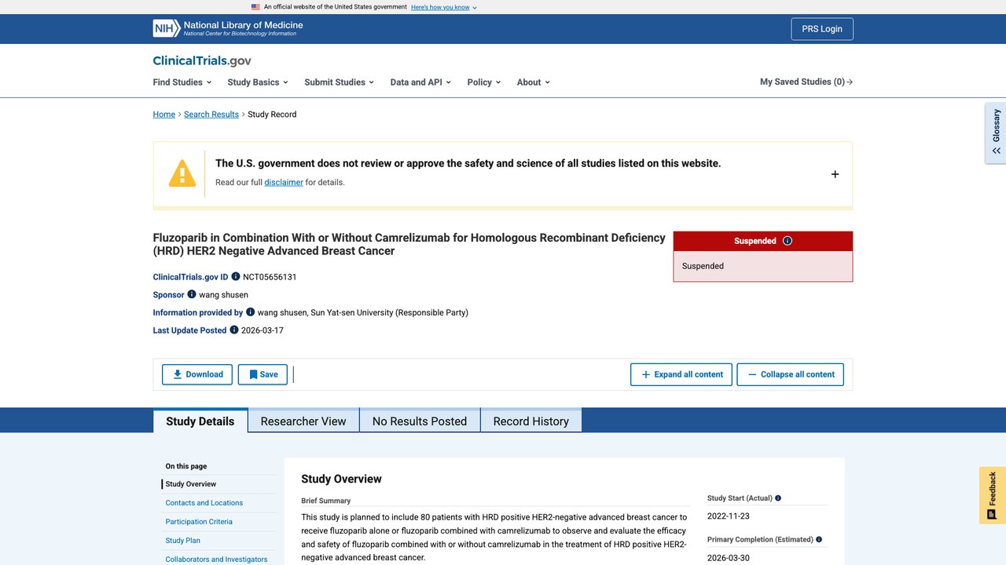Screen dimensions: 1006x565
Task: Click the info icon beside Sponsor
Action: (x=192, y=295)
